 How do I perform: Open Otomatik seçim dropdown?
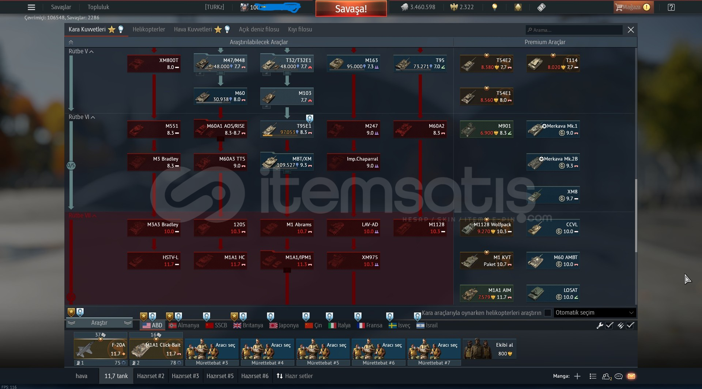pyautogui.click(x=595, y=313)
